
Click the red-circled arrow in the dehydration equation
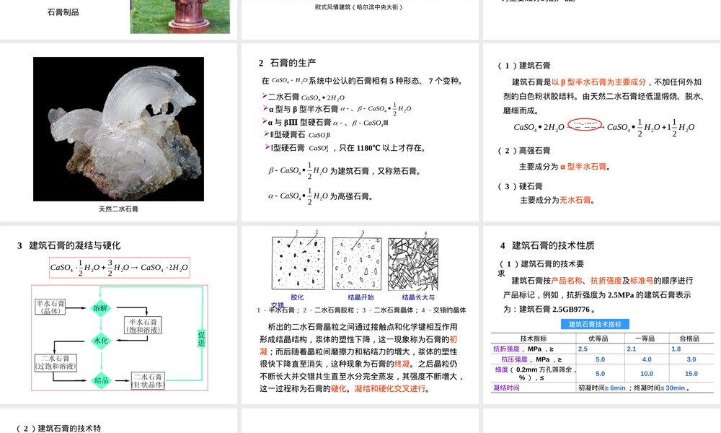tap(585, 125)
